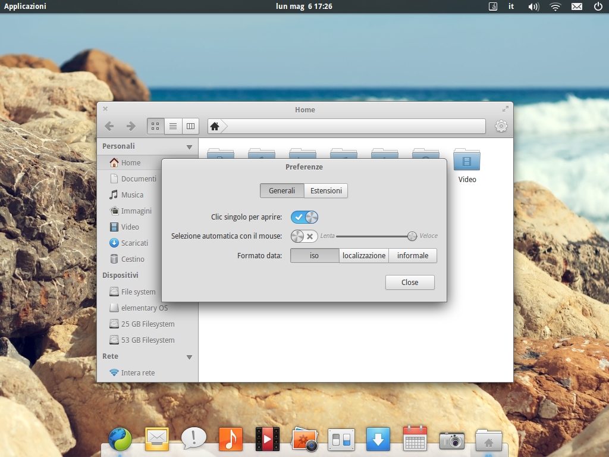
Task: Open Documenti in the sidebar
Action: click(133, 179)
